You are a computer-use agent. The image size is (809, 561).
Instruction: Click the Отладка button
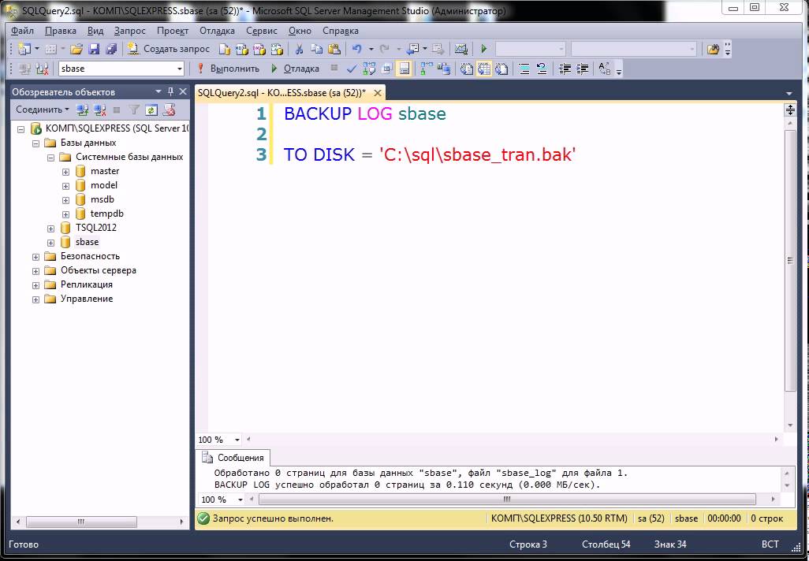[x=295, y=69]
